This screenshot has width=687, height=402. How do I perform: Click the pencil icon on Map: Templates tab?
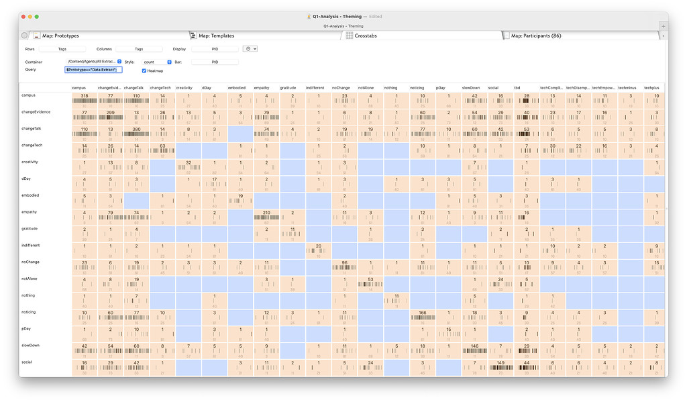(192, 35)
